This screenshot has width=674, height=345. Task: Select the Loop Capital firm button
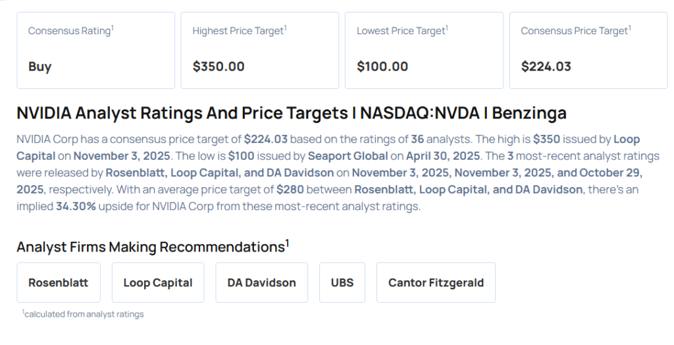(158, 282)
